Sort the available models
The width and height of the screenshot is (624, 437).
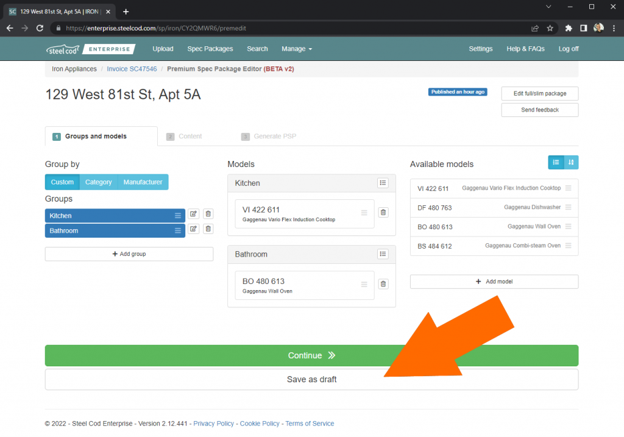pos(571,162)
